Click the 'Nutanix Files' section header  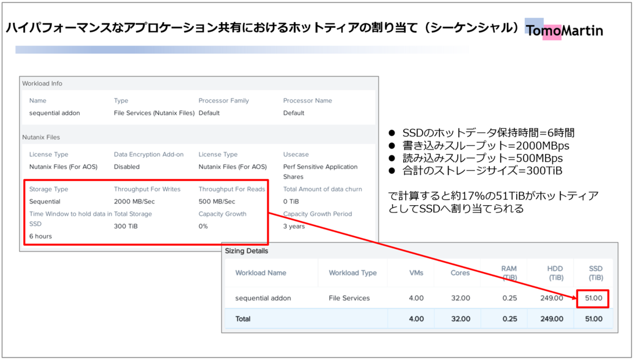pyautogui.click(x=41, y=137)
